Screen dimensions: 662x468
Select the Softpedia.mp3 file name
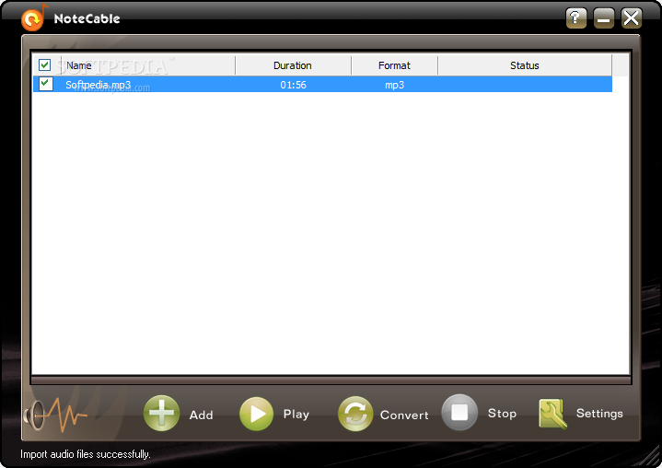(98, 85)
